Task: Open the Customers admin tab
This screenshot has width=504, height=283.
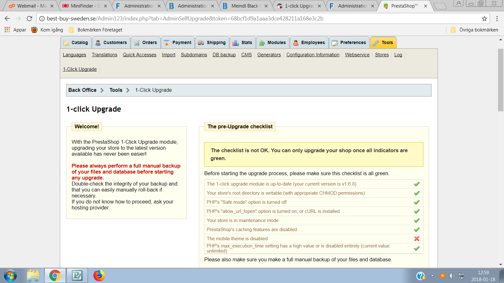Action: [x=111, y=43]
